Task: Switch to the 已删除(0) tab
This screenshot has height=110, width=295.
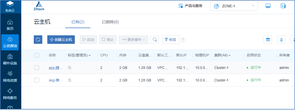Action: pyautogui.click(x=110, y=22)
